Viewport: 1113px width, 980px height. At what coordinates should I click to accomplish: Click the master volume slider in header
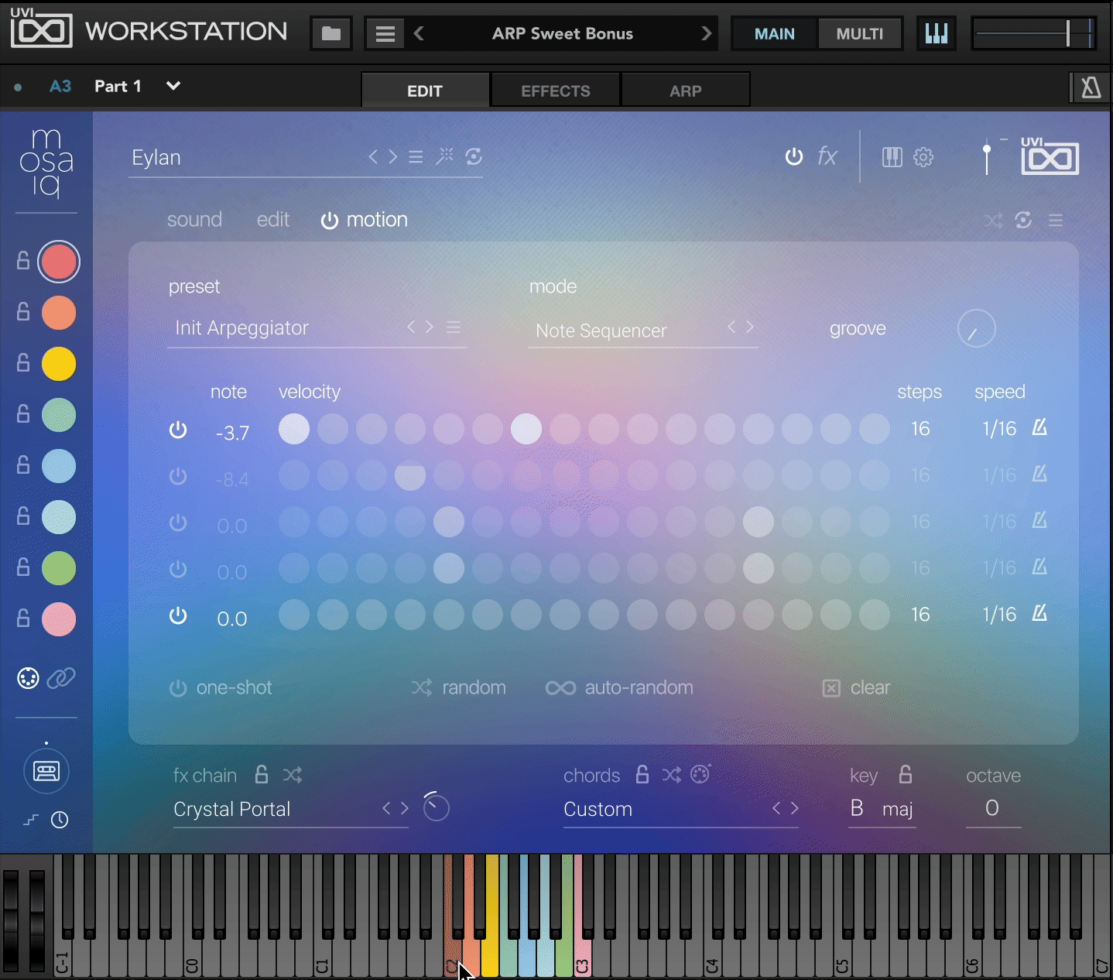(1033, 33)
